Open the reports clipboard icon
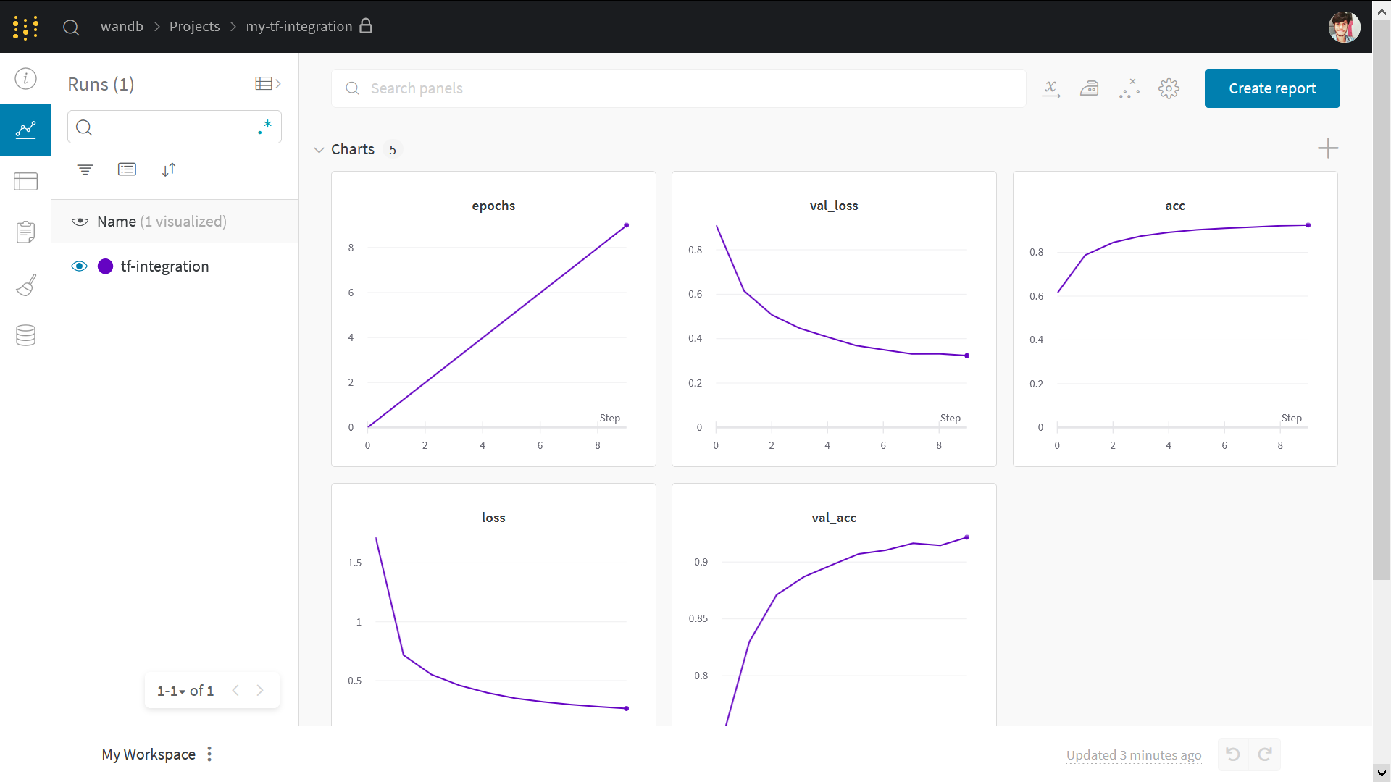1391x782 pixels. tap(25, 232)
